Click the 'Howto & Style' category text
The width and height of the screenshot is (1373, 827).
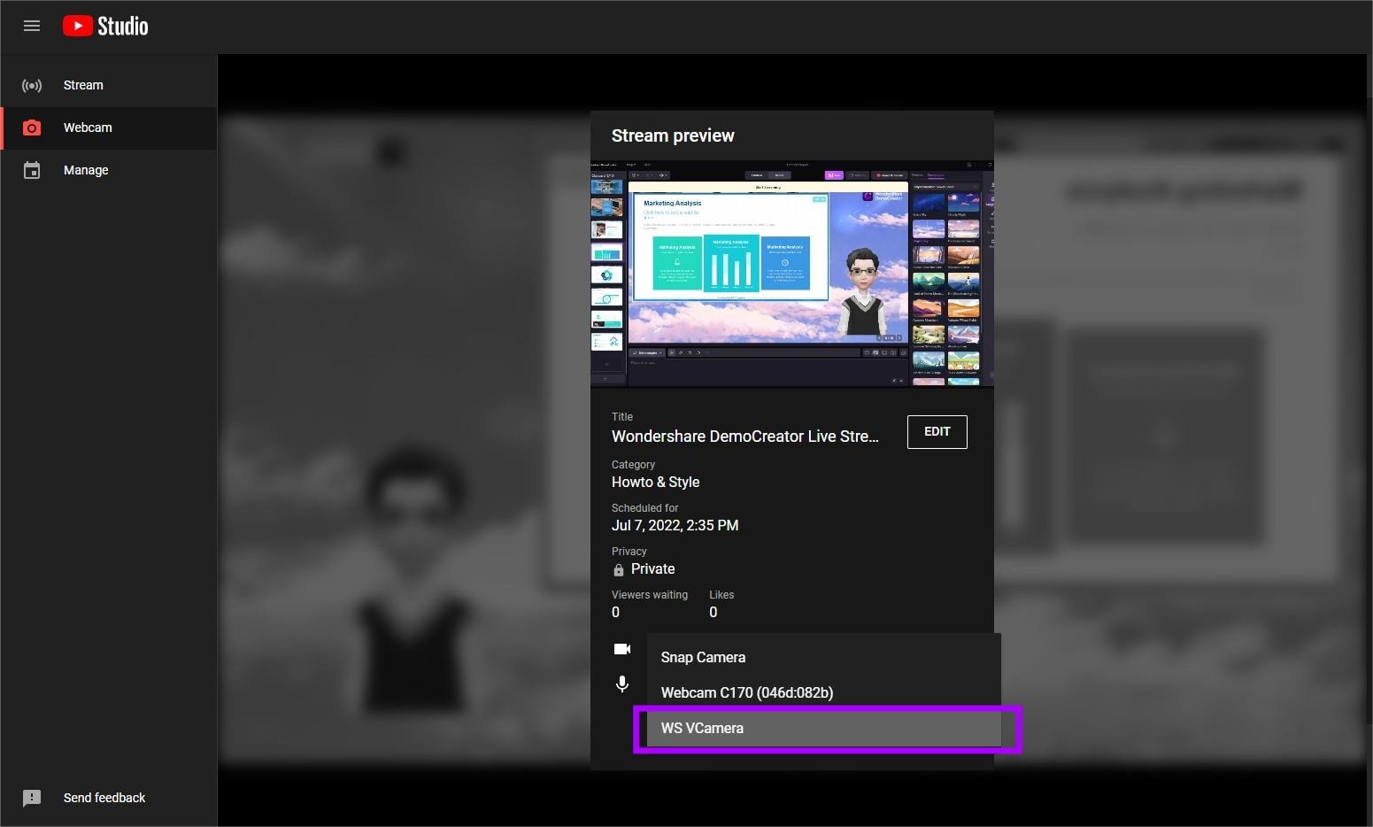[x=656, y=482]
